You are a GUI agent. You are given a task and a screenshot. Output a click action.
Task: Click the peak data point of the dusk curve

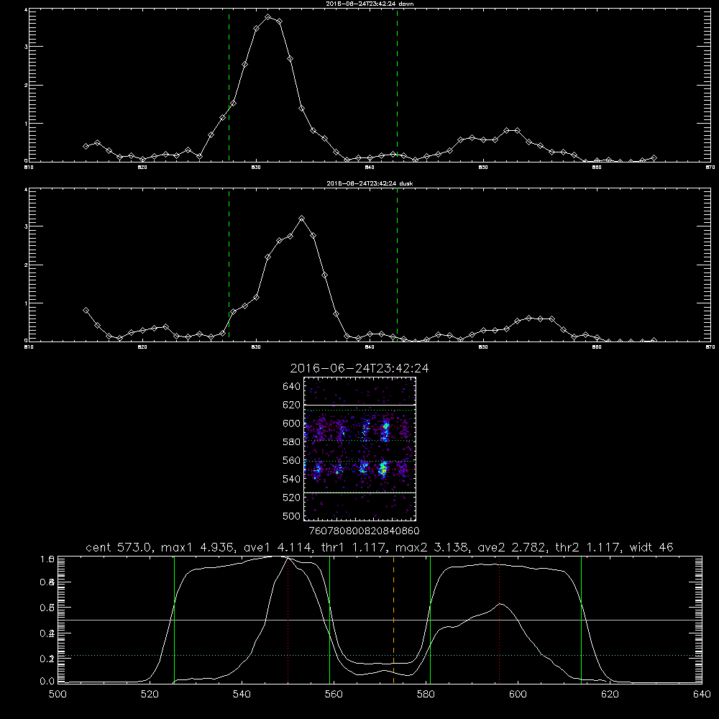[x=302, y=219]
